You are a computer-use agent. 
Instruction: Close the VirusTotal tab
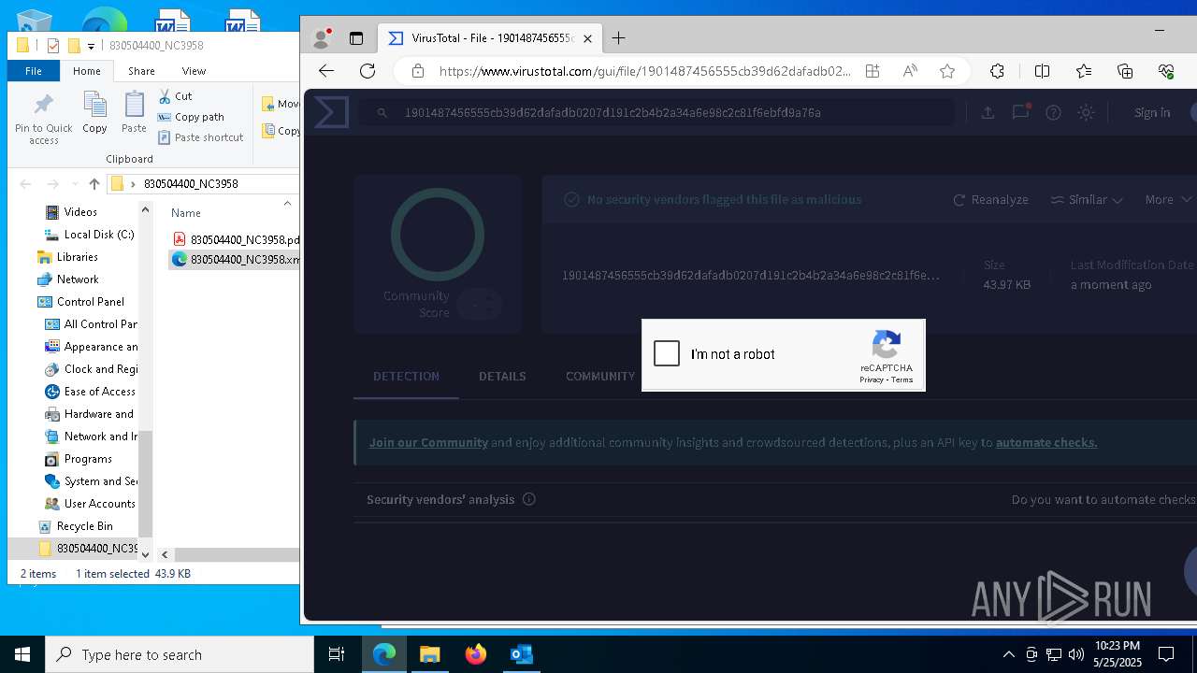(587, 38)
